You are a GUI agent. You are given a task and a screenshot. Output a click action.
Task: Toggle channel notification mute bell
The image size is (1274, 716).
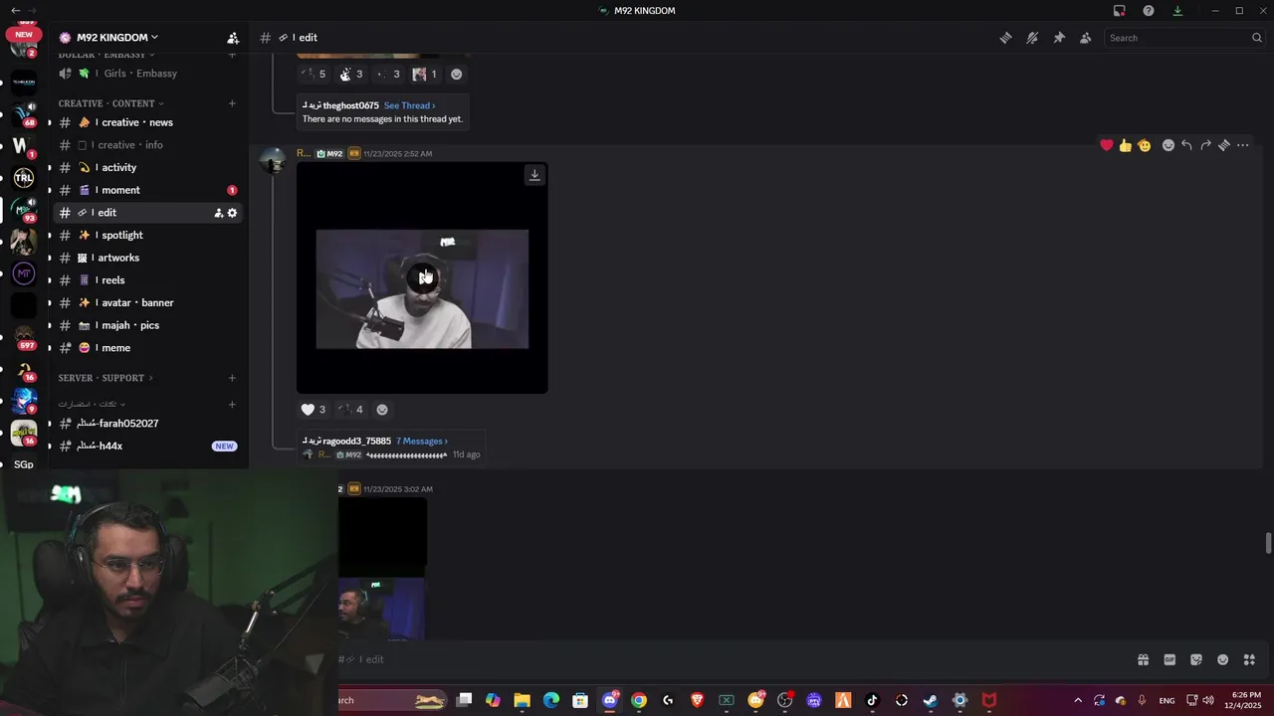point(1032,38)
